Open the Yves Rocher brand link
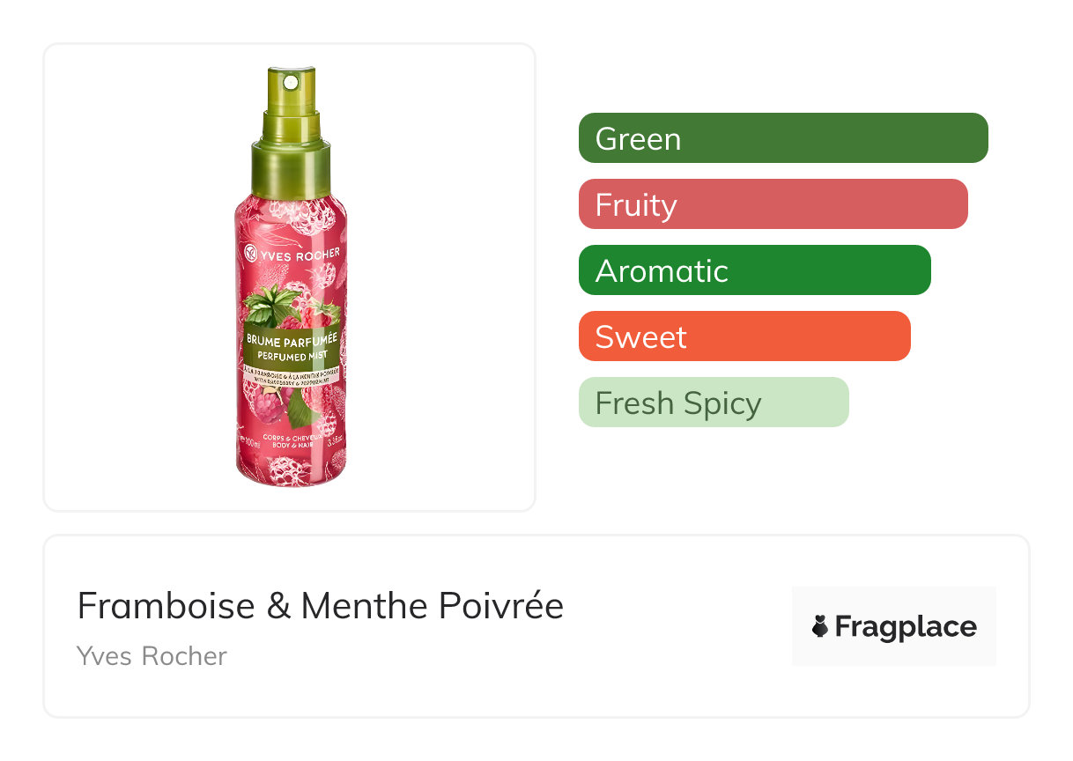This screenshot has width=1073, height=761. tap(152, 656)
